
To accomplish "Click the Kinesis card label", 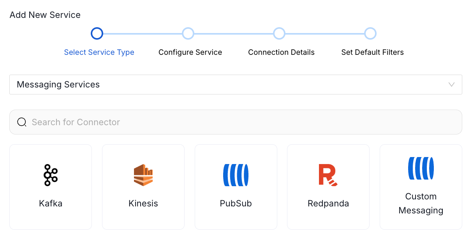I will coord(143,203).
